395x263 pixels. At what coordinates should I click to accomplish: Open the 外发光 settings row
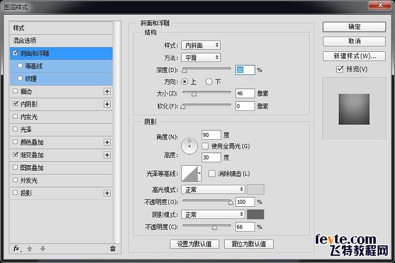pyautogui.click(x=61, y=180)
